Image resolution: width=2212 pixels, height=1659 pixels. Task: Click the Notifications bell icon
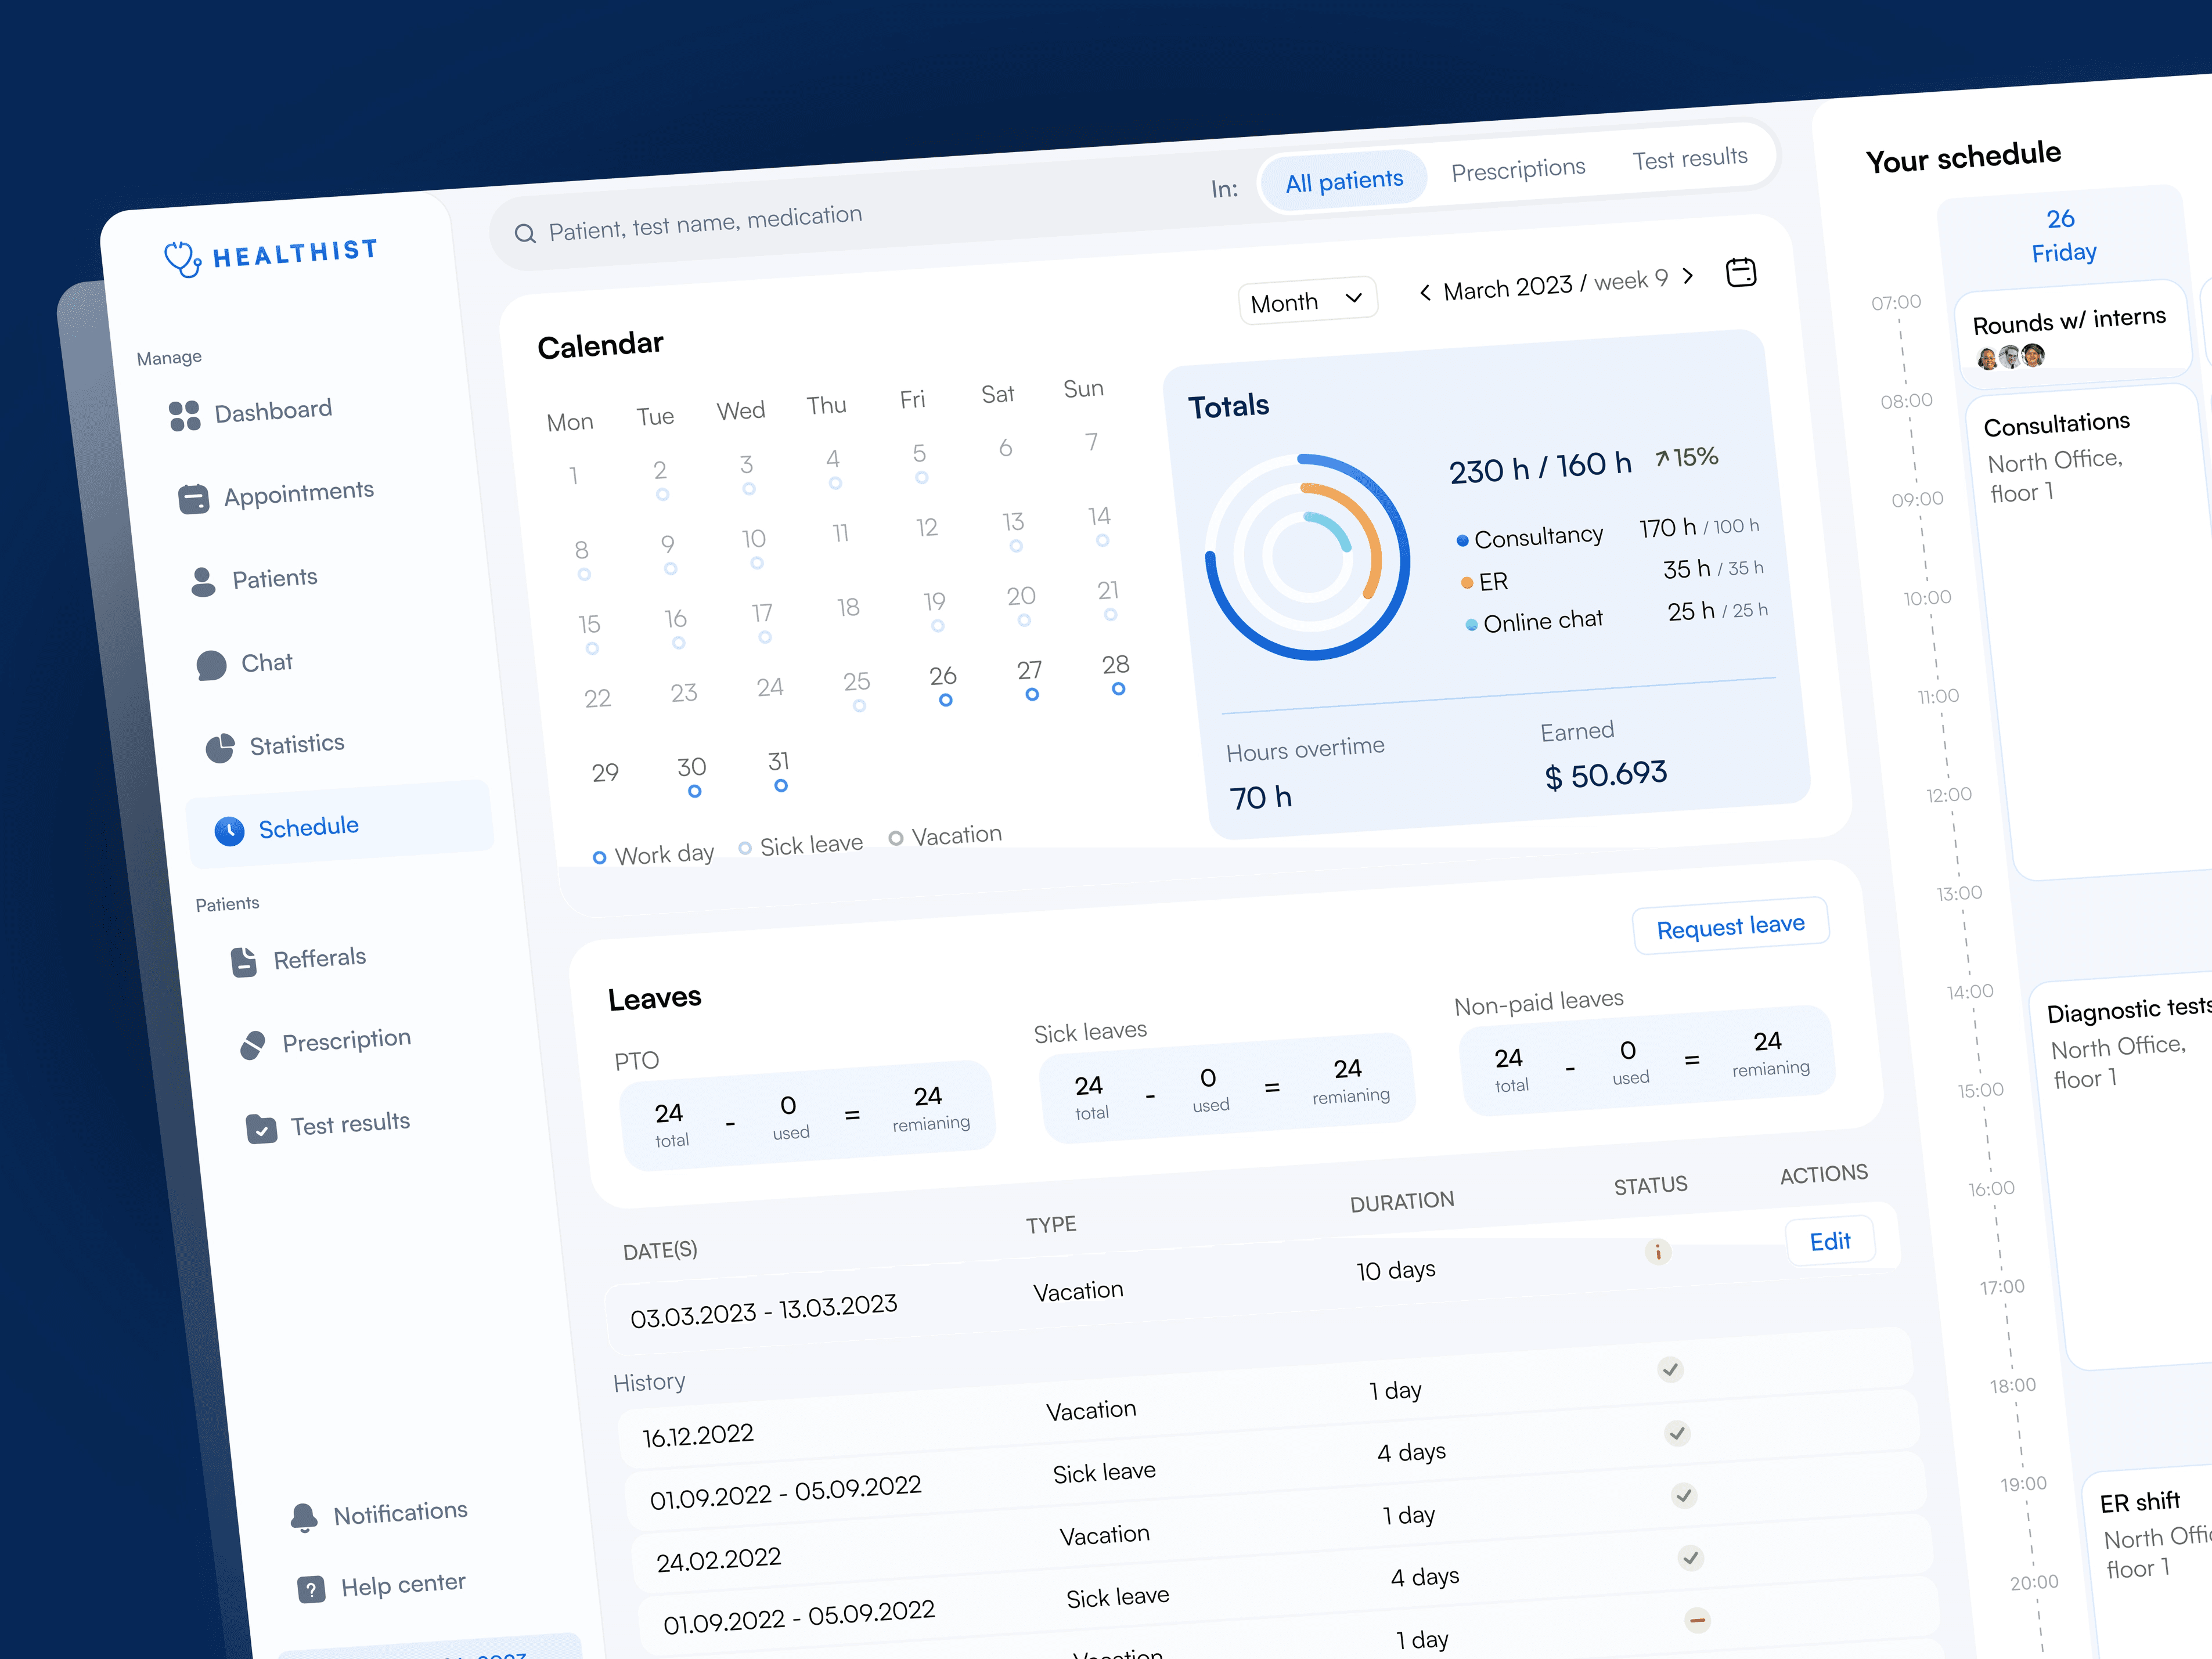click(x=304, y=1518)
